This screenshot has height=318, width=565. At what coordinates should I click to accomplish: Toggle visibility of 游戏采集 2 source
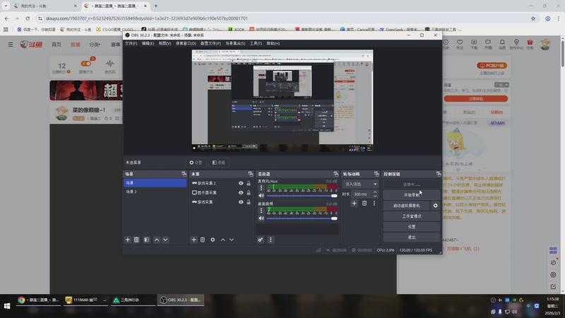(x=241, y=183)
